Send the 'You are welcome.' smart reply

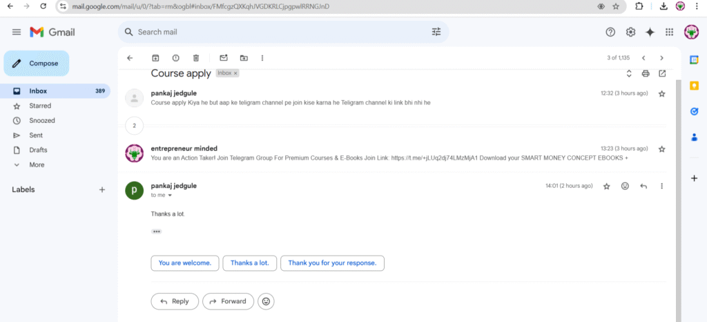click(185, 263)
